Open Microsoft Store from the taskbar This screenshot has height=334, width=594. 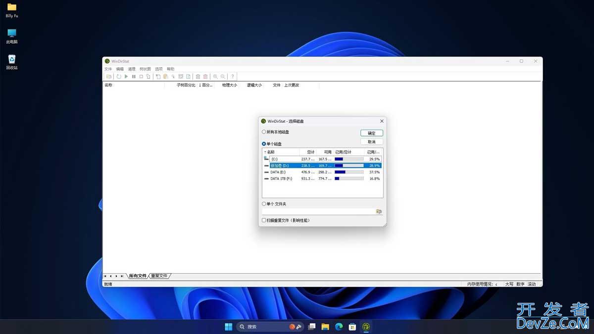point(352,327)
